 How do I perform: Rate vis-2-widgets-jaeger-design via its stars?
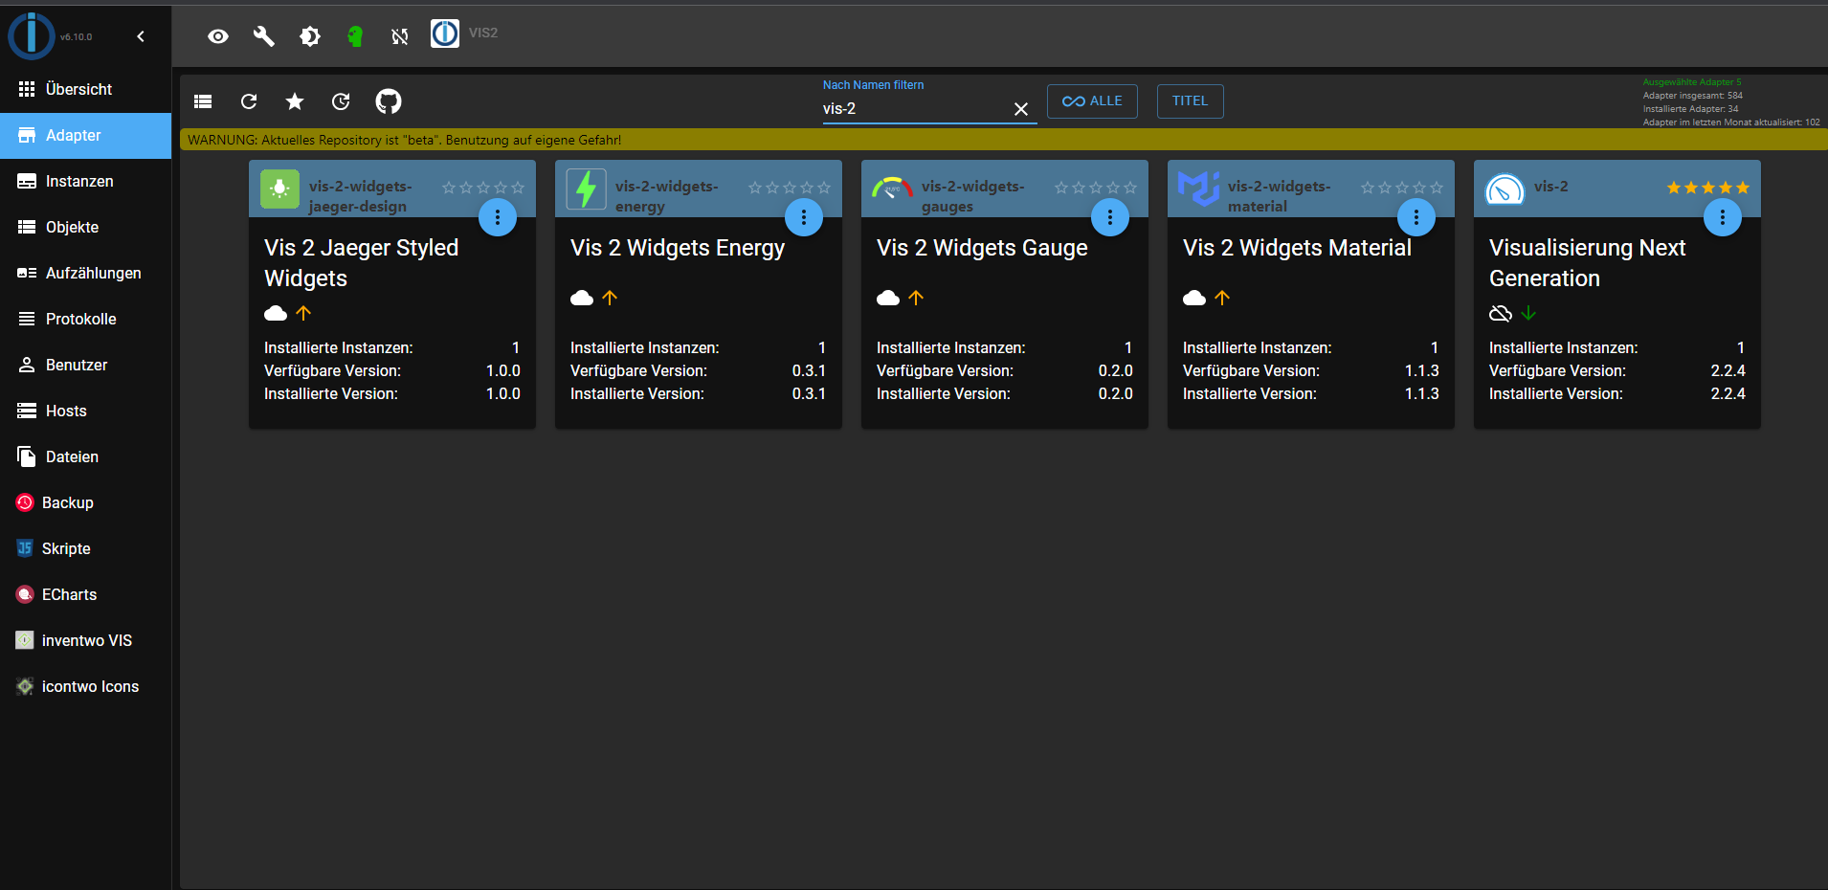point(483,188)
